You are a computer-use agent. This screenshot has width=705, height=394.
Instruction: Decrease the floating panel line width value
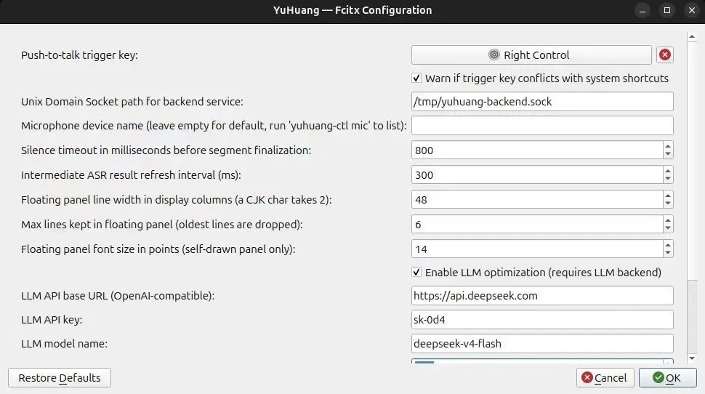668,204
